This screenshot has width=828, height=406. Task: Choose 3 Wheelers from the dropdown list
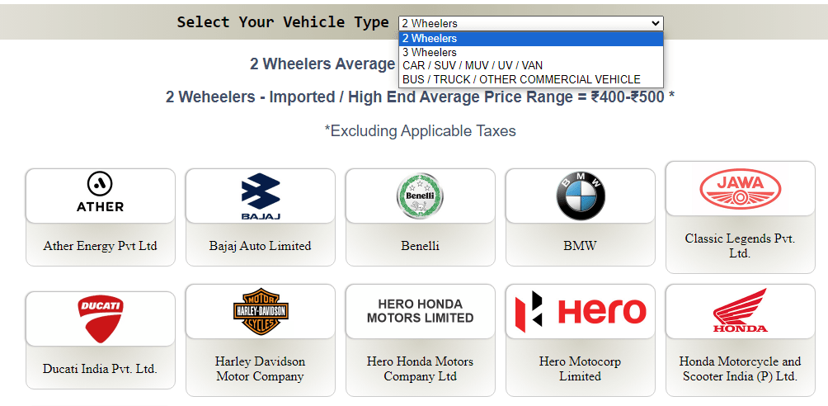pos(531,52)
